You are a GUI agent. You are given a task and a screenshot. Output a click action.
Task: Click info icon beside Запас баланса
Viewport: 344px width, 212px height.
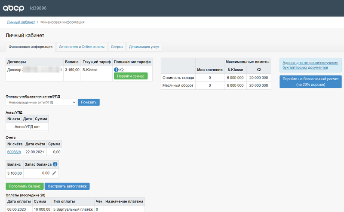[x=55, y=164]
